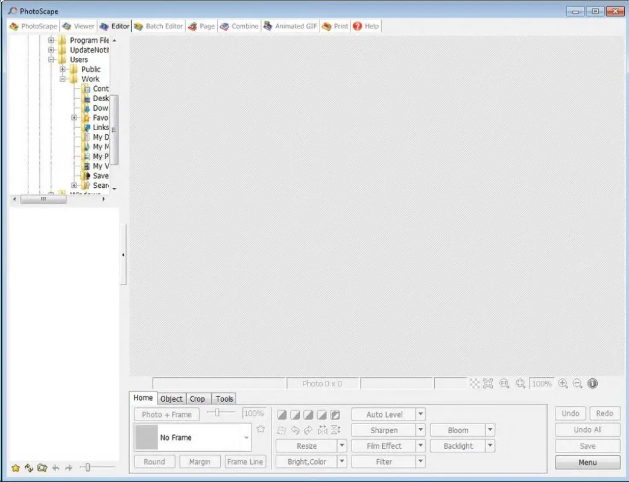Flip the photo vertically
Image resolution: width=629 pixels, height=482 pixels.
click(x=336, y=430)
